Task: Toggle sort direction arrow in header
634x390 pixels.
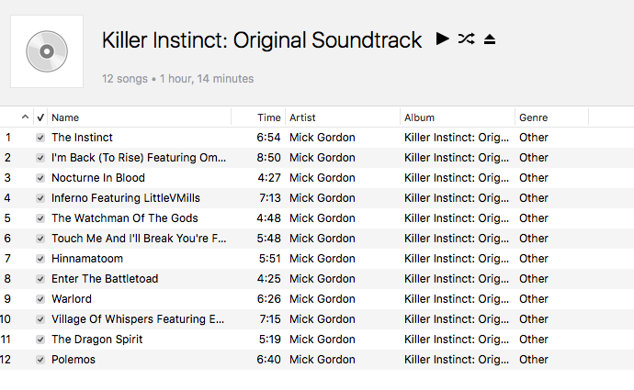Action: click(x=25, y=117)
